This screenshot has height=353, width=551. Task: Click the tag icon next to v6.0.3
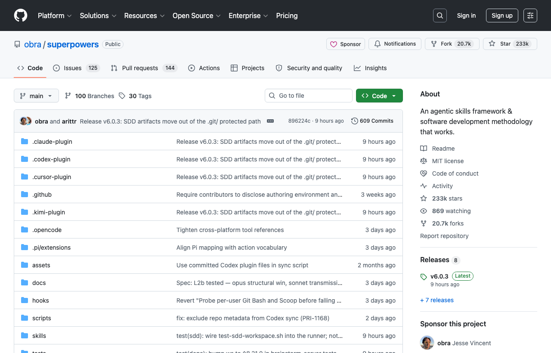tap(424, 277)
